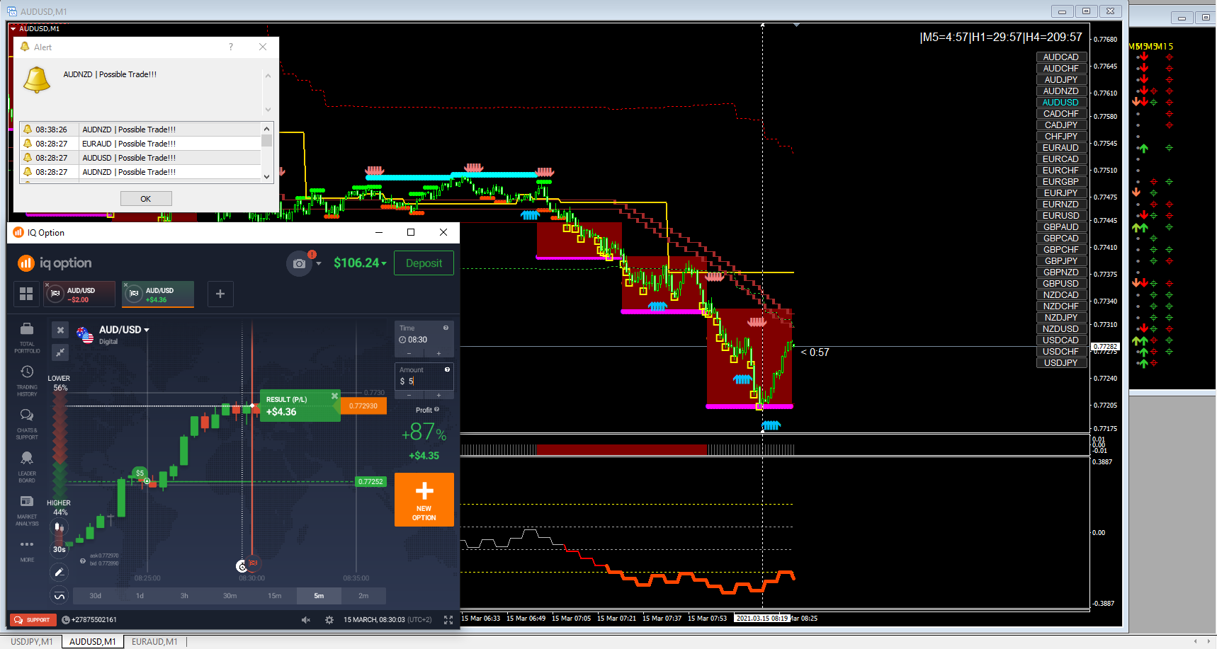
Task: Select the 30d chart timeframe
Action: pyautogui.click(x=95, y=596)
